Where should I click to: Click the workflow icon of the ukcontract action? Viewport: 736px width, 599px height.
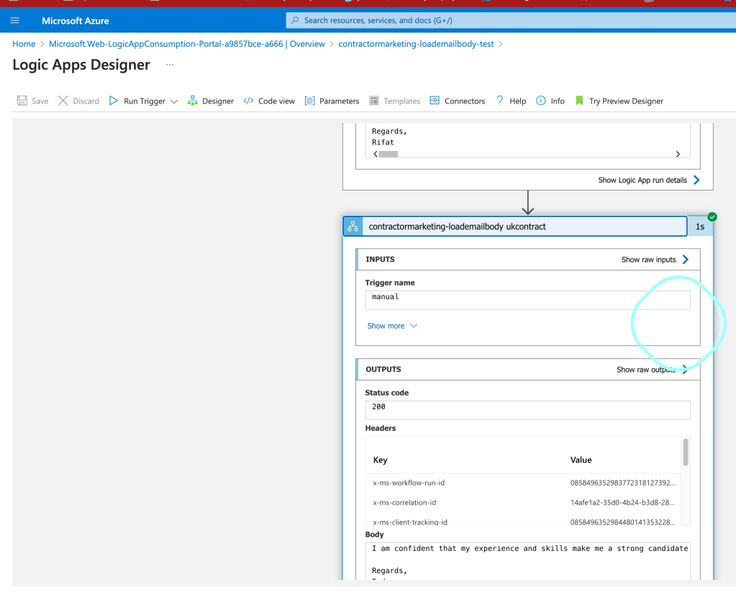353,227
